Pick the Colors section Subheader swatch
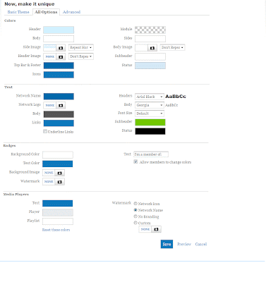266x282 pixels. (150, 56)
